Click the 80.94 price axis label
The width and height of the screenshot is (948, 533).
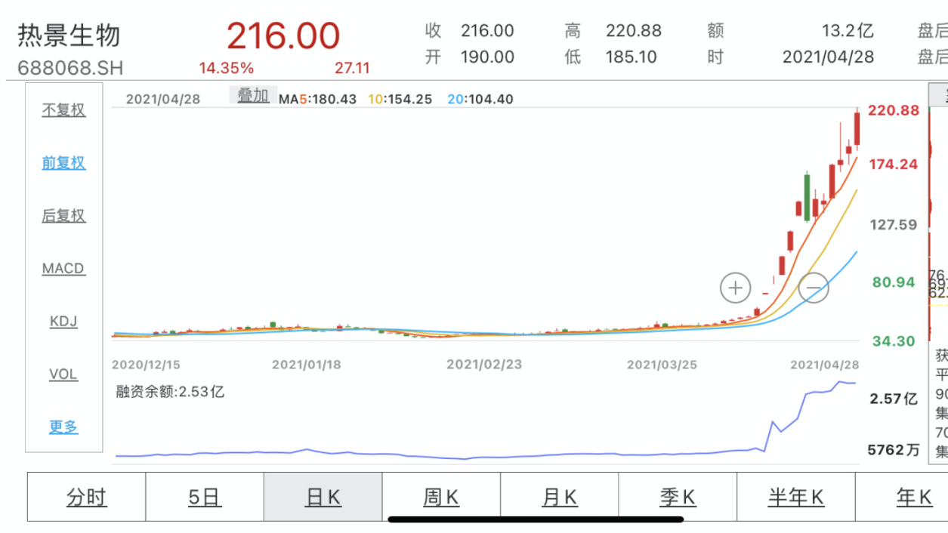coord(894,282)
